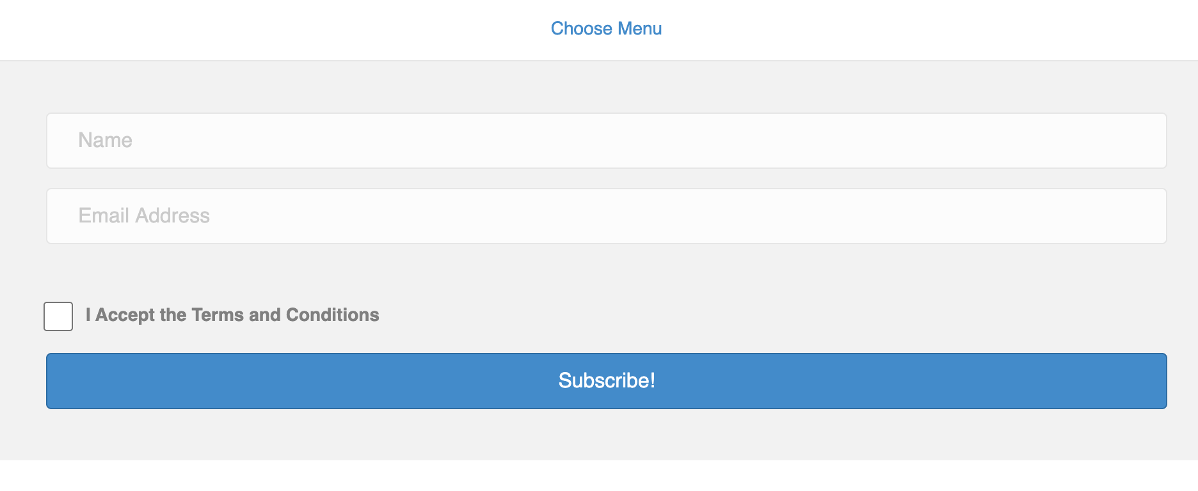Toggle acceptance of Terms and Conditions
The width and height of the screenshot is (1198, 491).
[x=58, y=316]
